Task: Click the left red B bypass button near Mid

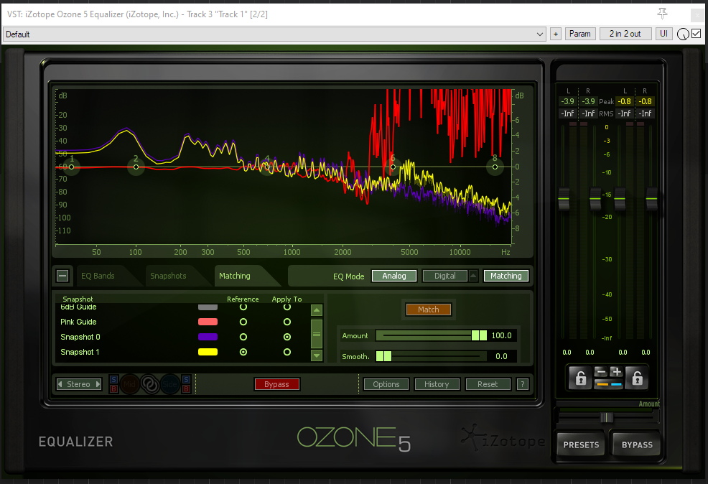Action: click(x=113, y=388)
